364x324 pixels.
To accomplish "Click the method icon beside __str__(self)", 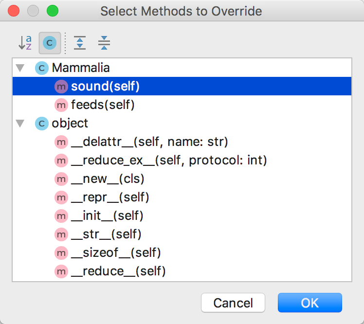I will [61, 234].
